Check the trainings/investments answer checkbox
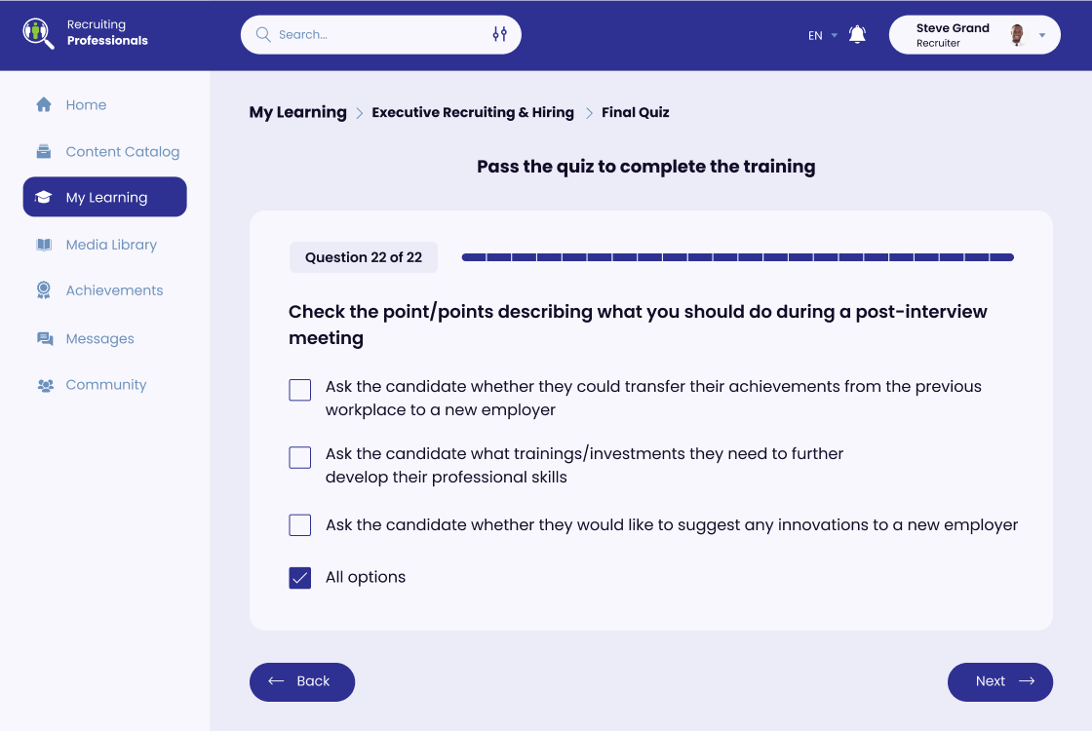This screenshot has width=1092, height=731. 300,457
